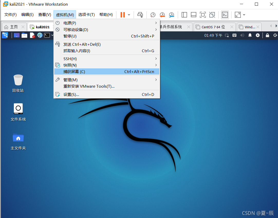The height and width of the screenshot is (218, 278).
Task: Open the 查看(V) menu
Action: click(45, 15)
